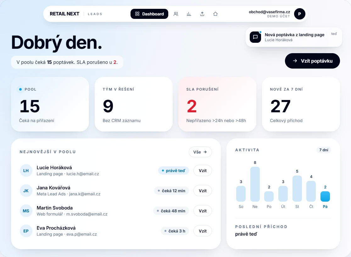Image resolution: width=351 pixels, height=257 pixels.
Task: Click the chat message icon in notification
Action: pos(255,37)
